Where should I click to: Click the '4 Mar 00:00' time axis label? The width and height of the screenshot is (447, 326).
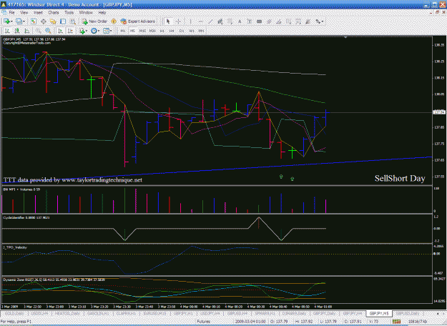coord(189,307)
